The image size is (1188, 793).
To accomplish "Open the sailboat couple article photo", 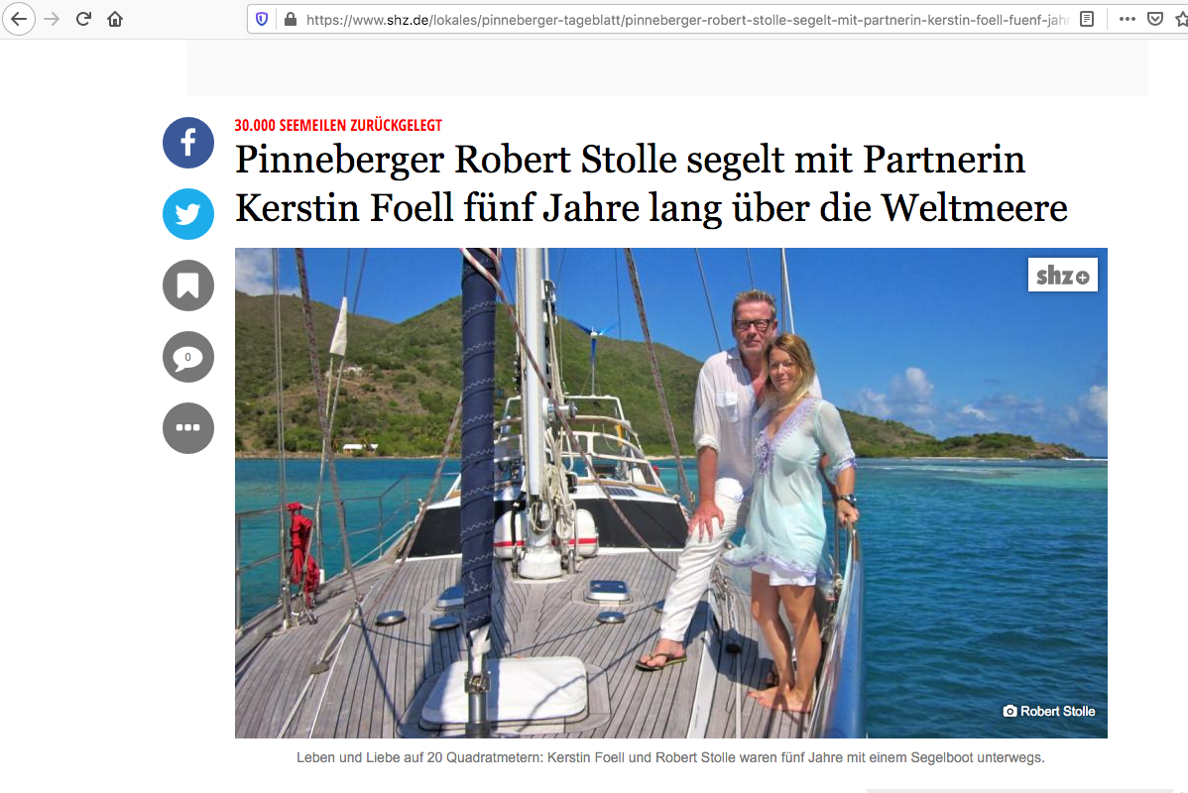I will [x=670, y=493].
